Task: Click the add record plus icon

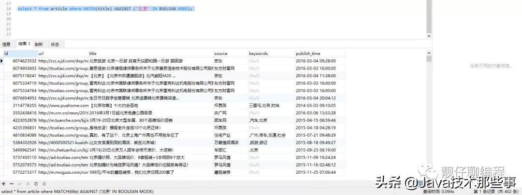Action: click(4, 184)
